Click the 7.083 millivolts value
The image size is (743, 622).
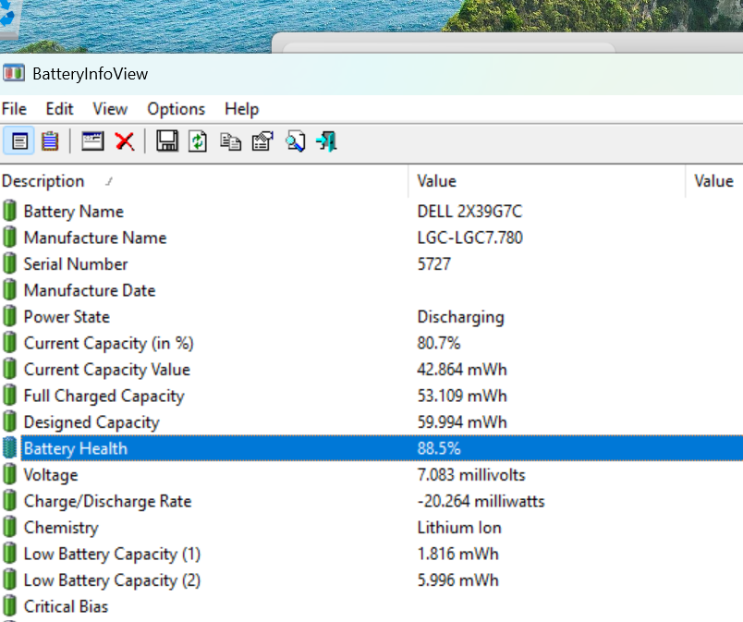[471, 475]
